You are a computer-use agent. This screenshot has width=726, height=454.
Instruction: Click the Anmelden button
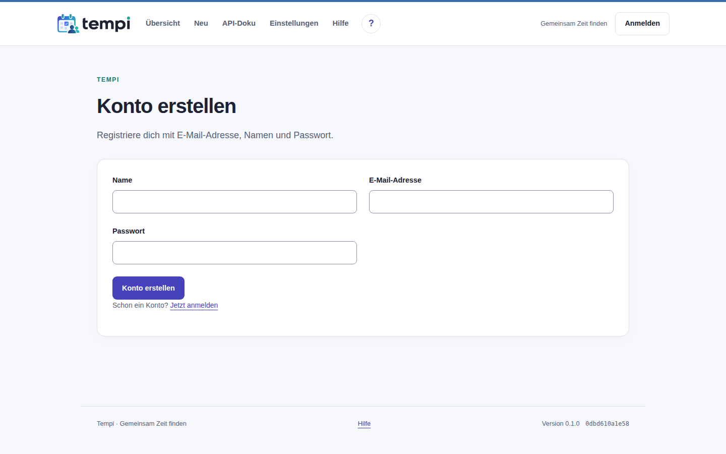click(642, 24)
